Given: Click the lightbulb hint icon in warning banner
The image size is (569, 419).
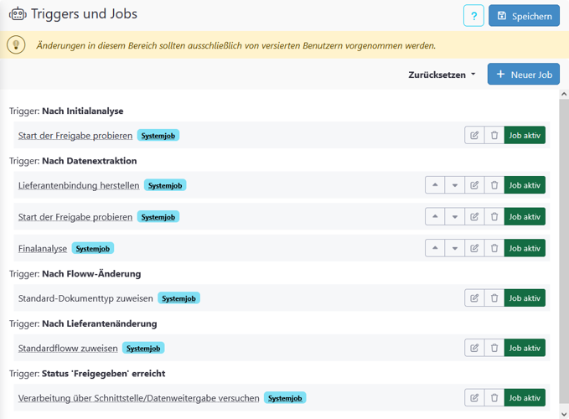Looking at the screenshot, I should point(17,45).
